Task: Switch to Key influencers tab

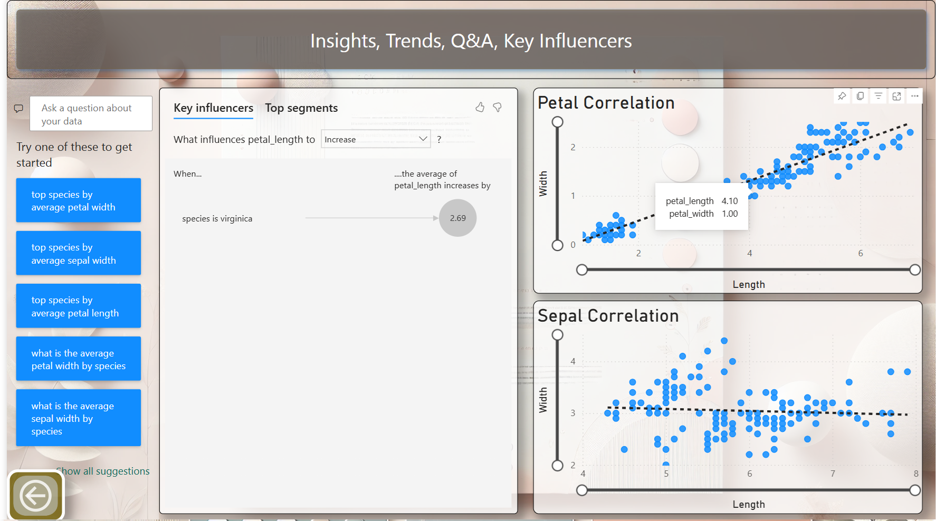Action: pos(213,108)
